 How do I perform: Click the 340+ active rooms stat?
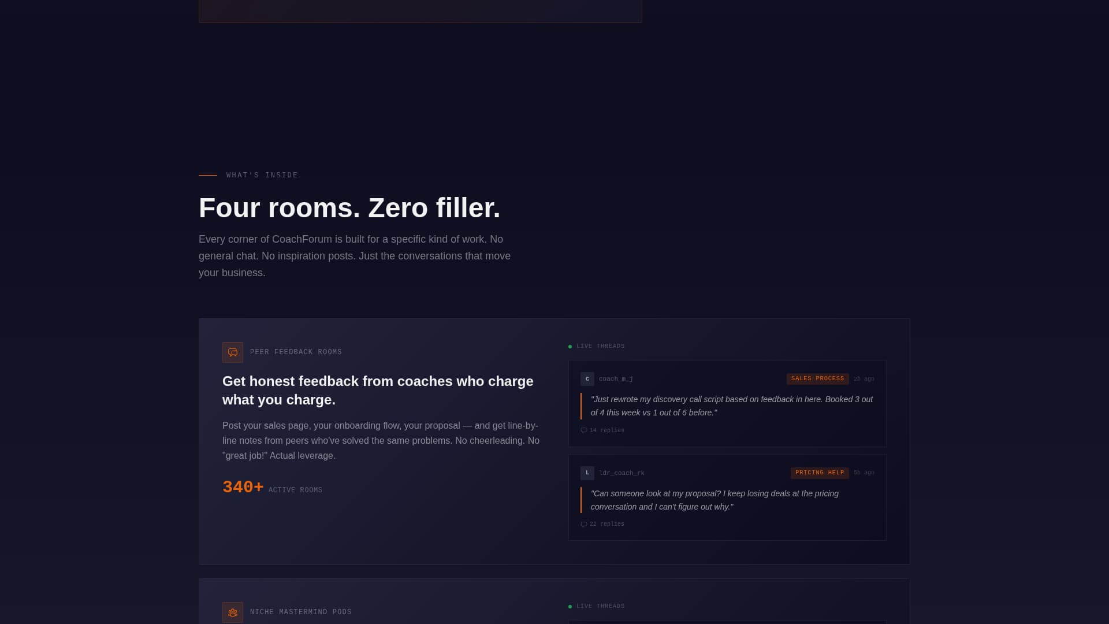tap(272, 488)
